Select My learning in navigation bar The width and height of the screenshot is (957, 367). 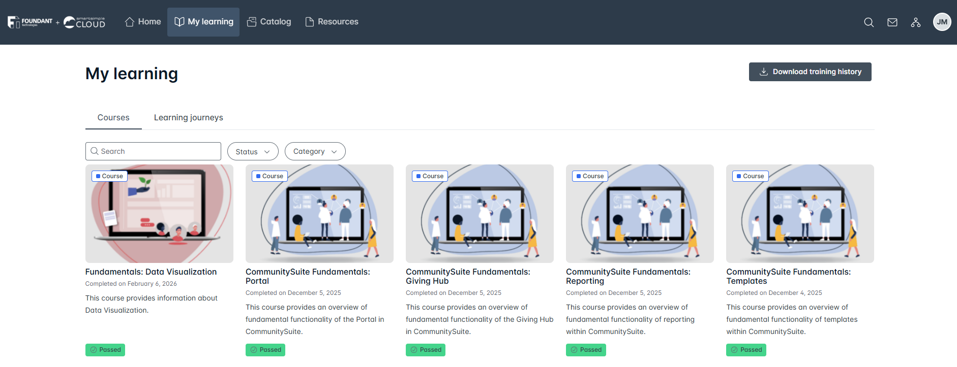(203, 22)
